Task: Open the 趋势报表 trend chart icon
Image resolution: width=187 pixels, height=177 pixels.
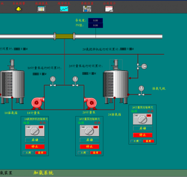Action: point(64,9)
